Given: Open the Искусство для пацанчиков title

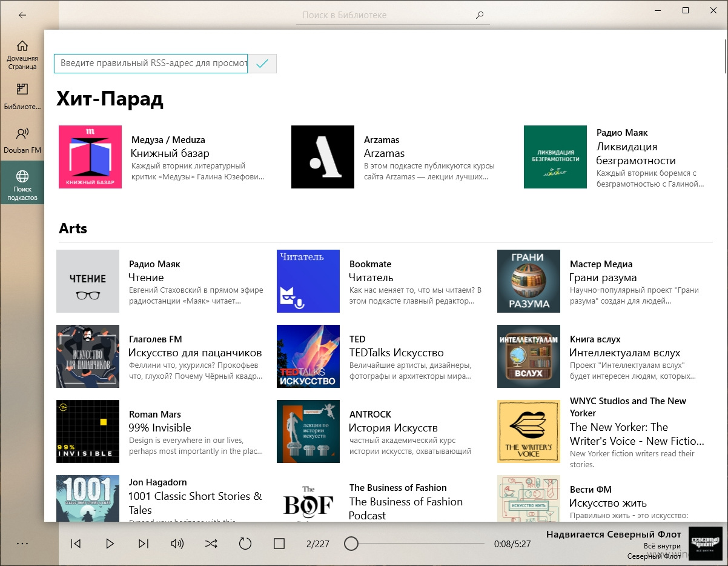Looking at the screenshot, I should pyautogui.click(x=195, y=353).
